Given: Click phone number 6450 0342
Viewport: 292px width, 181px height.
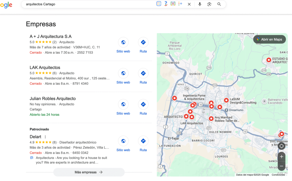Looking at the screenshot, I should coord(80,153).
